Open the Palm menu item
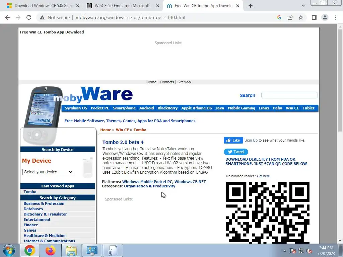The height and width of the screenshot is (257, 343). point(277,108)
